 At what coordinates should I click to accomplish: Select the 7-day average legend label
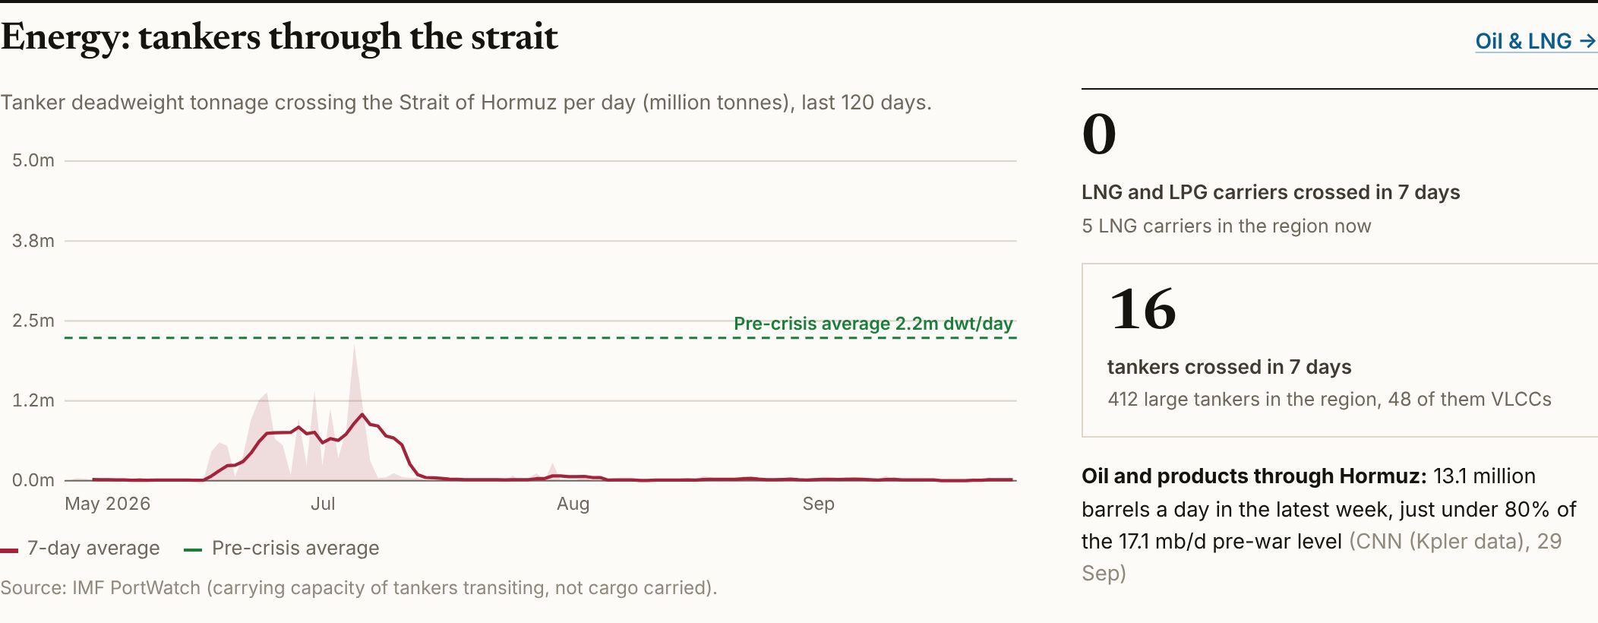click(x=93, y=548)
